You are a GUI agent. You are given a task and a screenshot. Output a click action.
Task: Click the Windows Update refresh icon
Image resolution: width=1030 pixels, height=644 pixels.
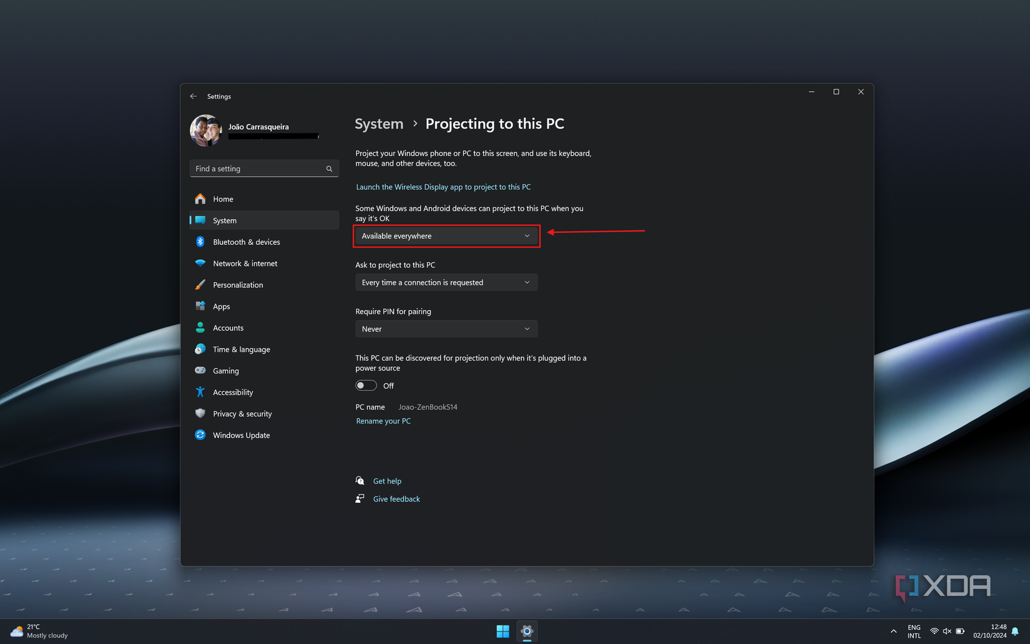click(200, 435)
